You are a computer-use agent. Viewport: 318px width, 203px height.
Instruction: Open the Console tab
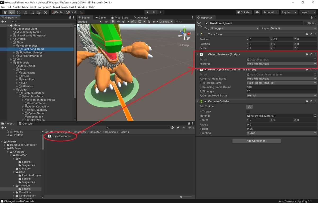(25, 123)
